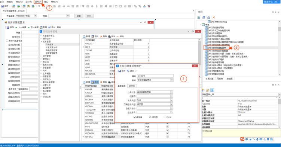Open the 发布类型 dropdown

pos(171,100)
